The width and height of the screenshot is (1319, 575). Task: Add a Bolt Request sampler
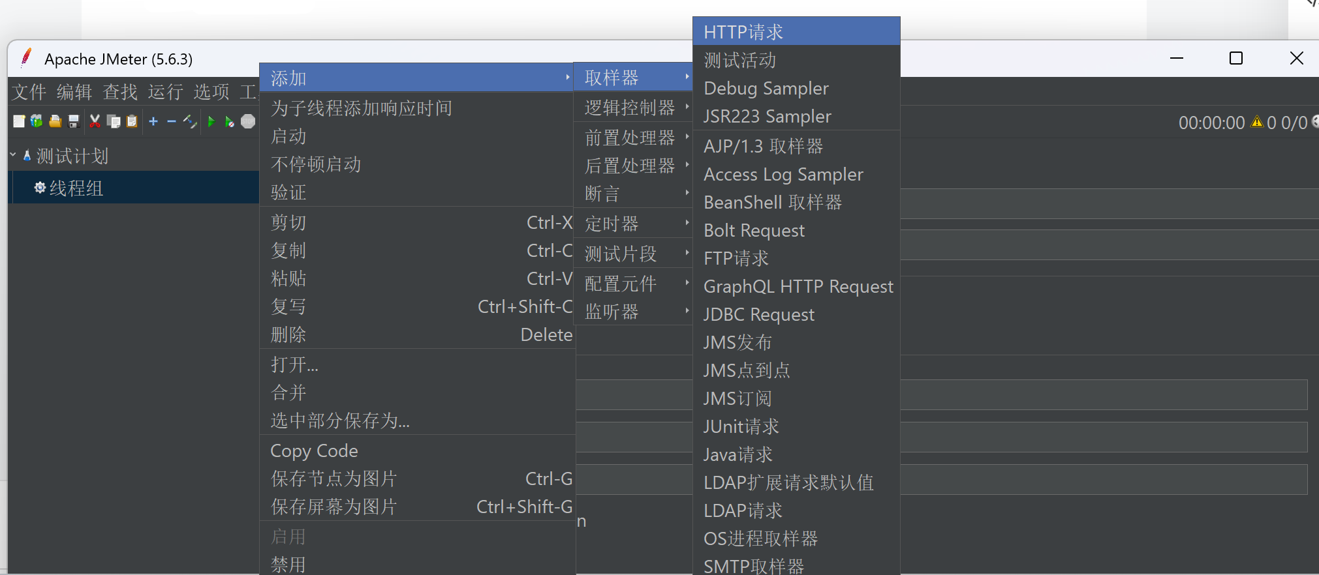(x=796, y=230)
